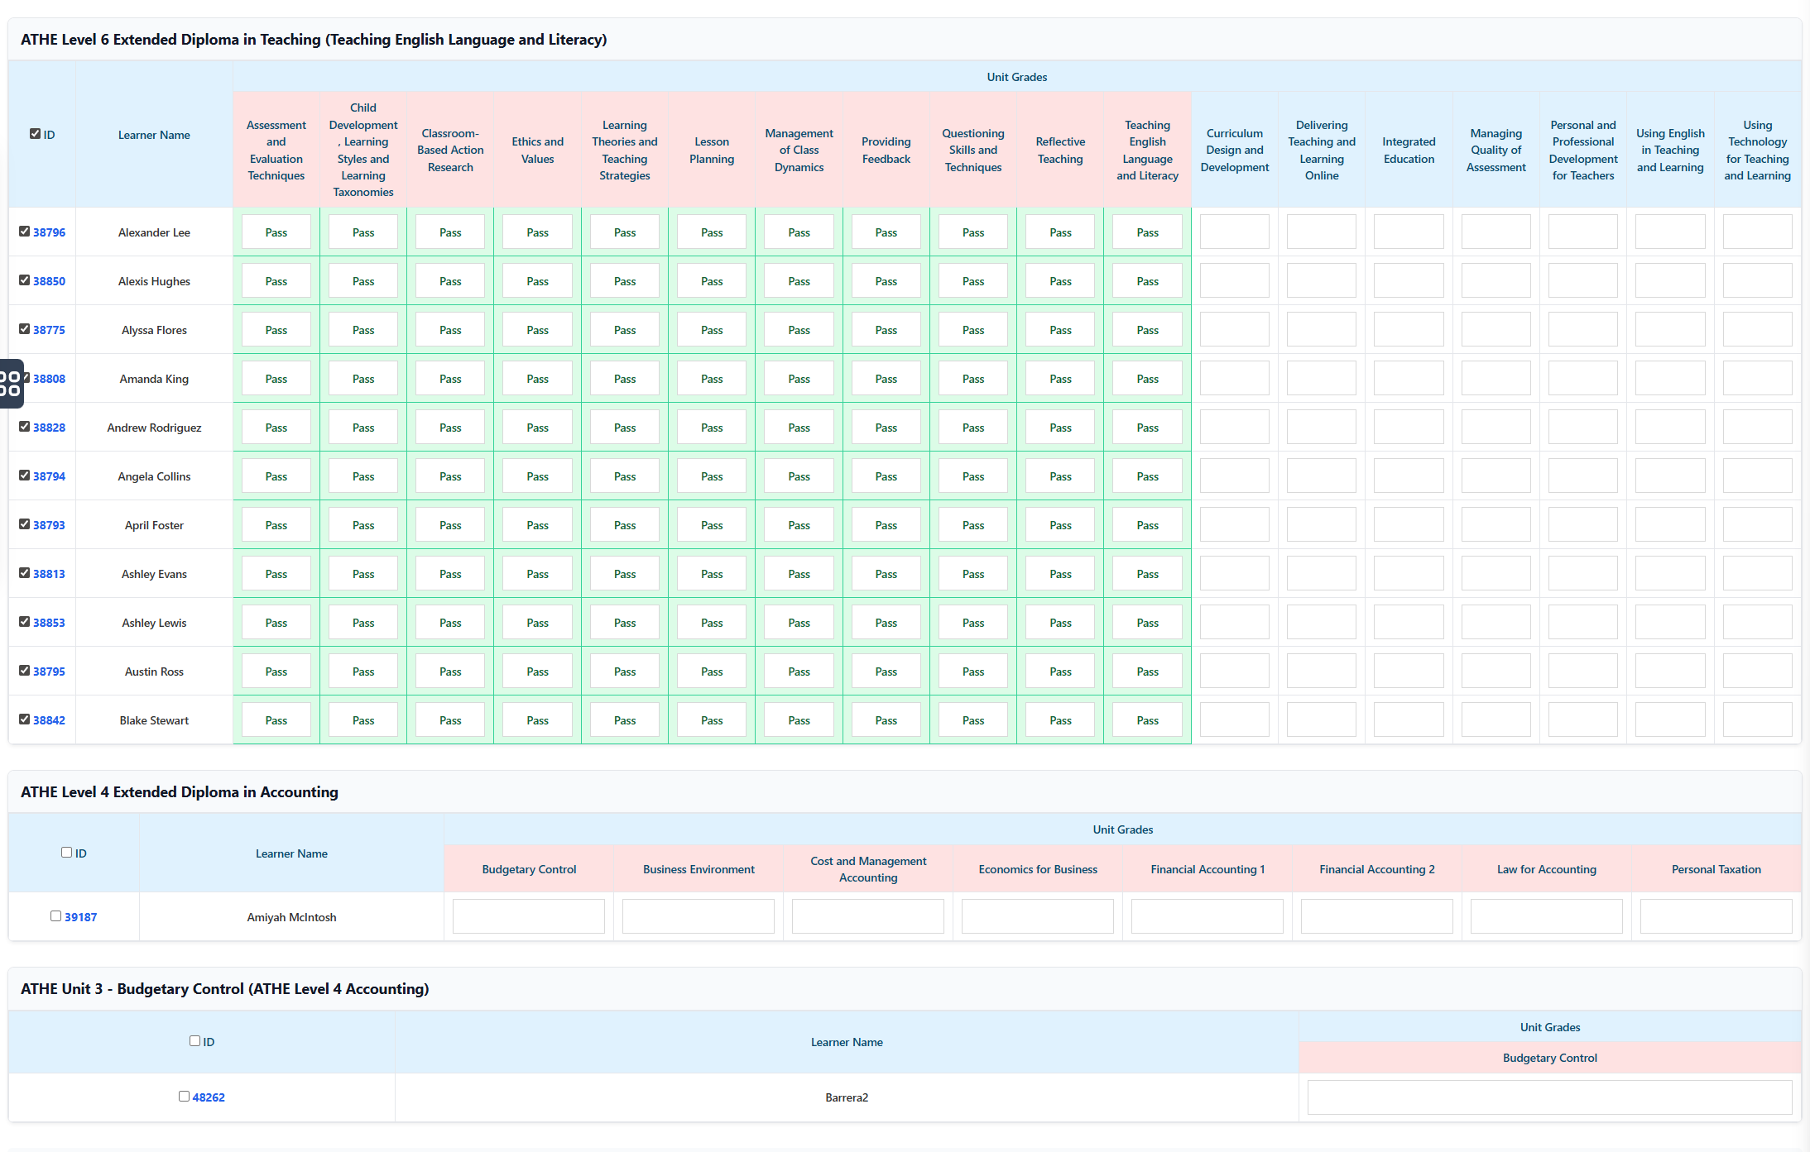This screenshot has width=1810, height=1152.
Task: Select the Pass field under Lesson Planning for Blake Stewart
Action: pos(711,719)
